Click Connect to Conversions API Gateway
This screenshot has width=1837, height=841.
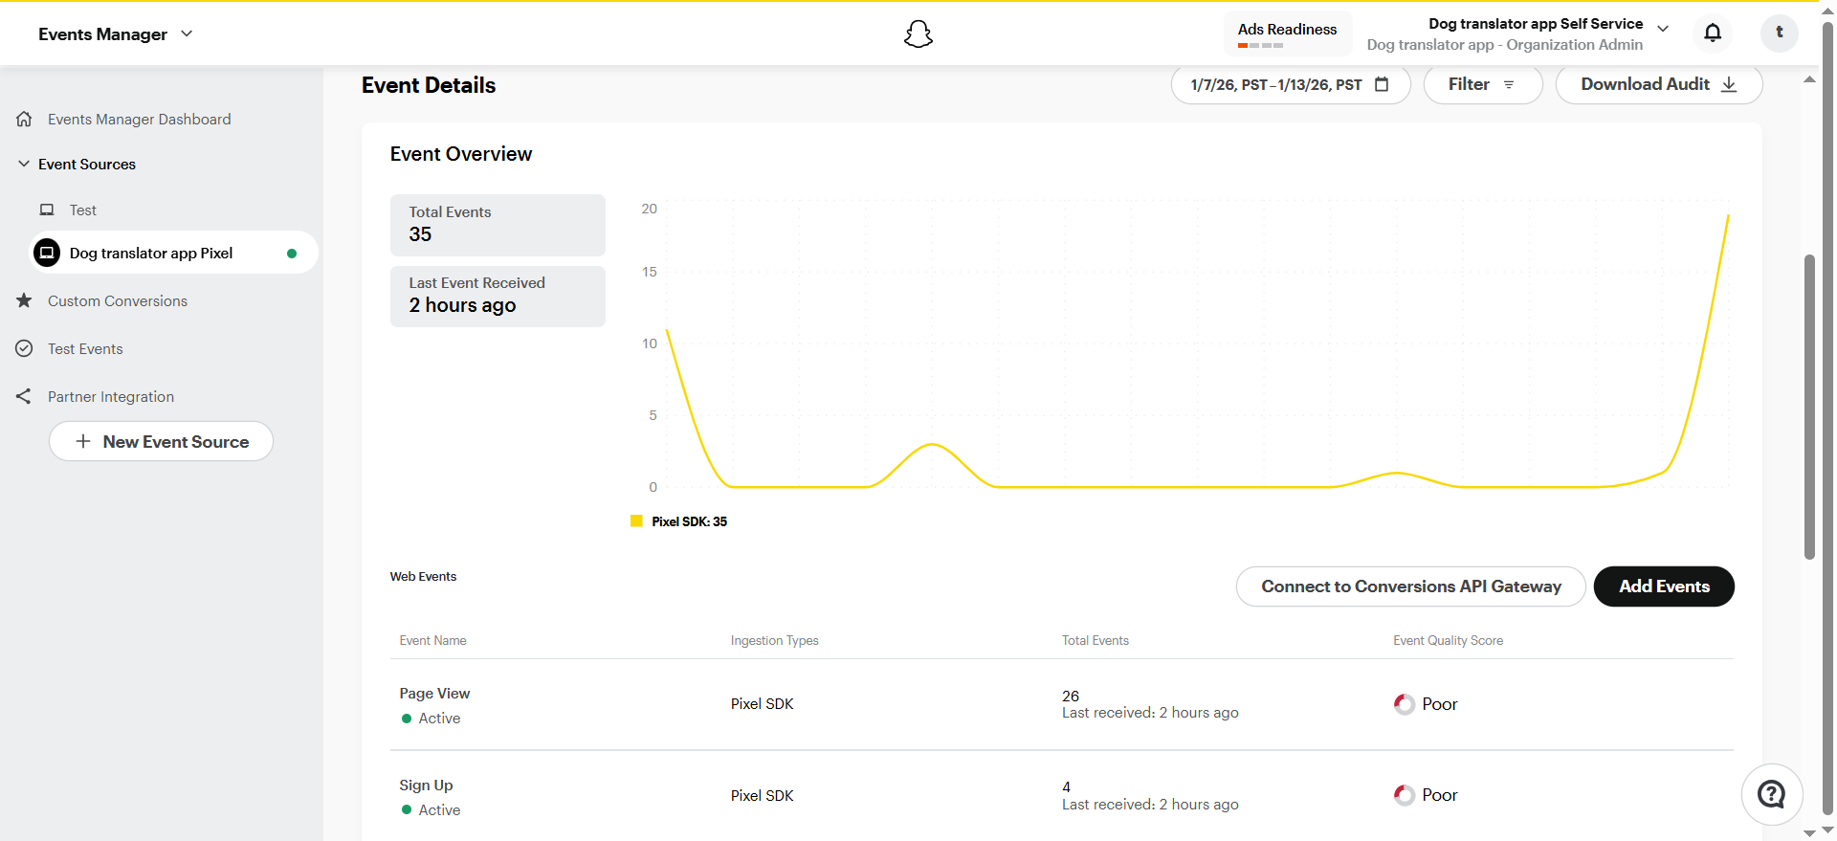[1411, 586]
